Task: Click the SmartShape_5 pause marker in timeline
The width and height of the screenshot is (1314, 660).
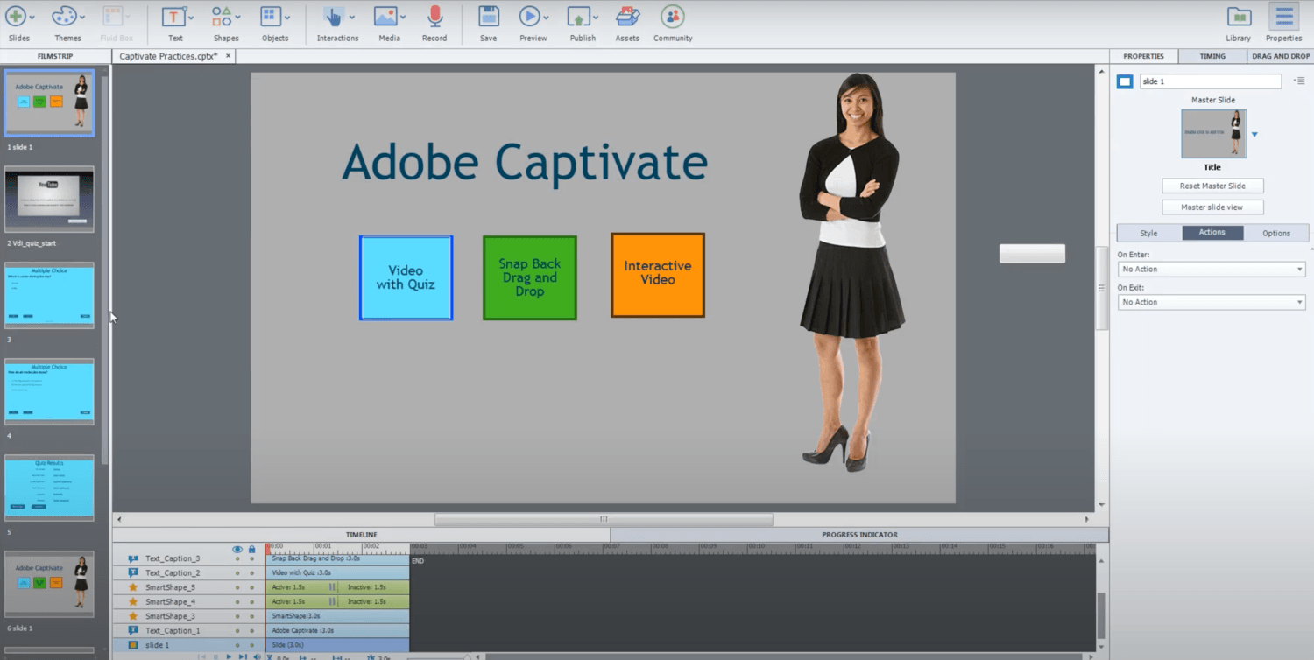Action: click(332, 587)
